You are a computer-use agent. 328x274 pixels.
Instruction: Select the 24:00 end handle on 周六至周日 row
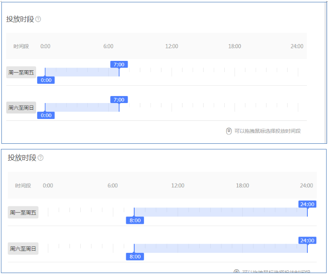tap(307, 241)
